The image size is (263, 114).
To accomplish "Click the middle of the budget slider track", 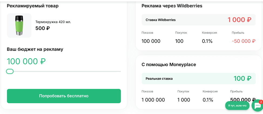I will [64, 71].
